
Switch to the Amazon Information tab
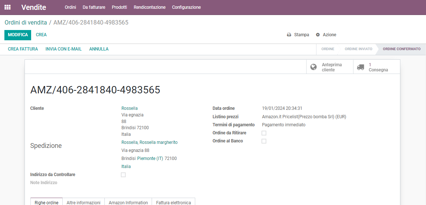click(128, 202)
